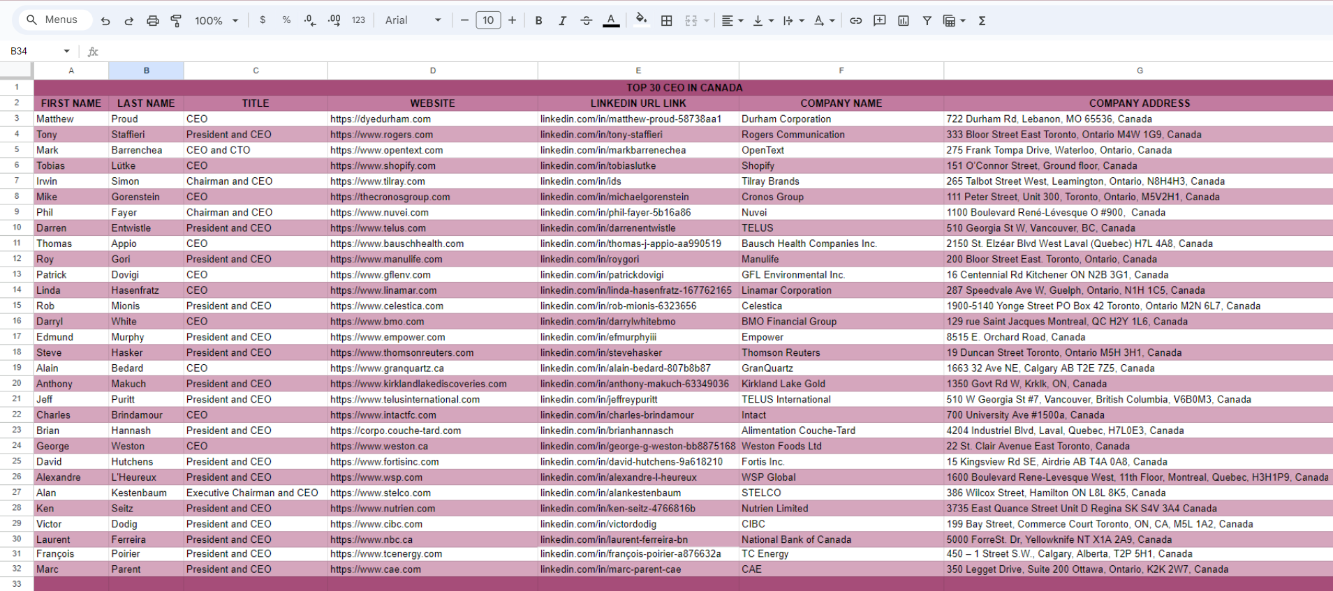Click the Redo icon in toolbar
The height and width of the screenshot is (591, 1333).
tap(129, 21)
